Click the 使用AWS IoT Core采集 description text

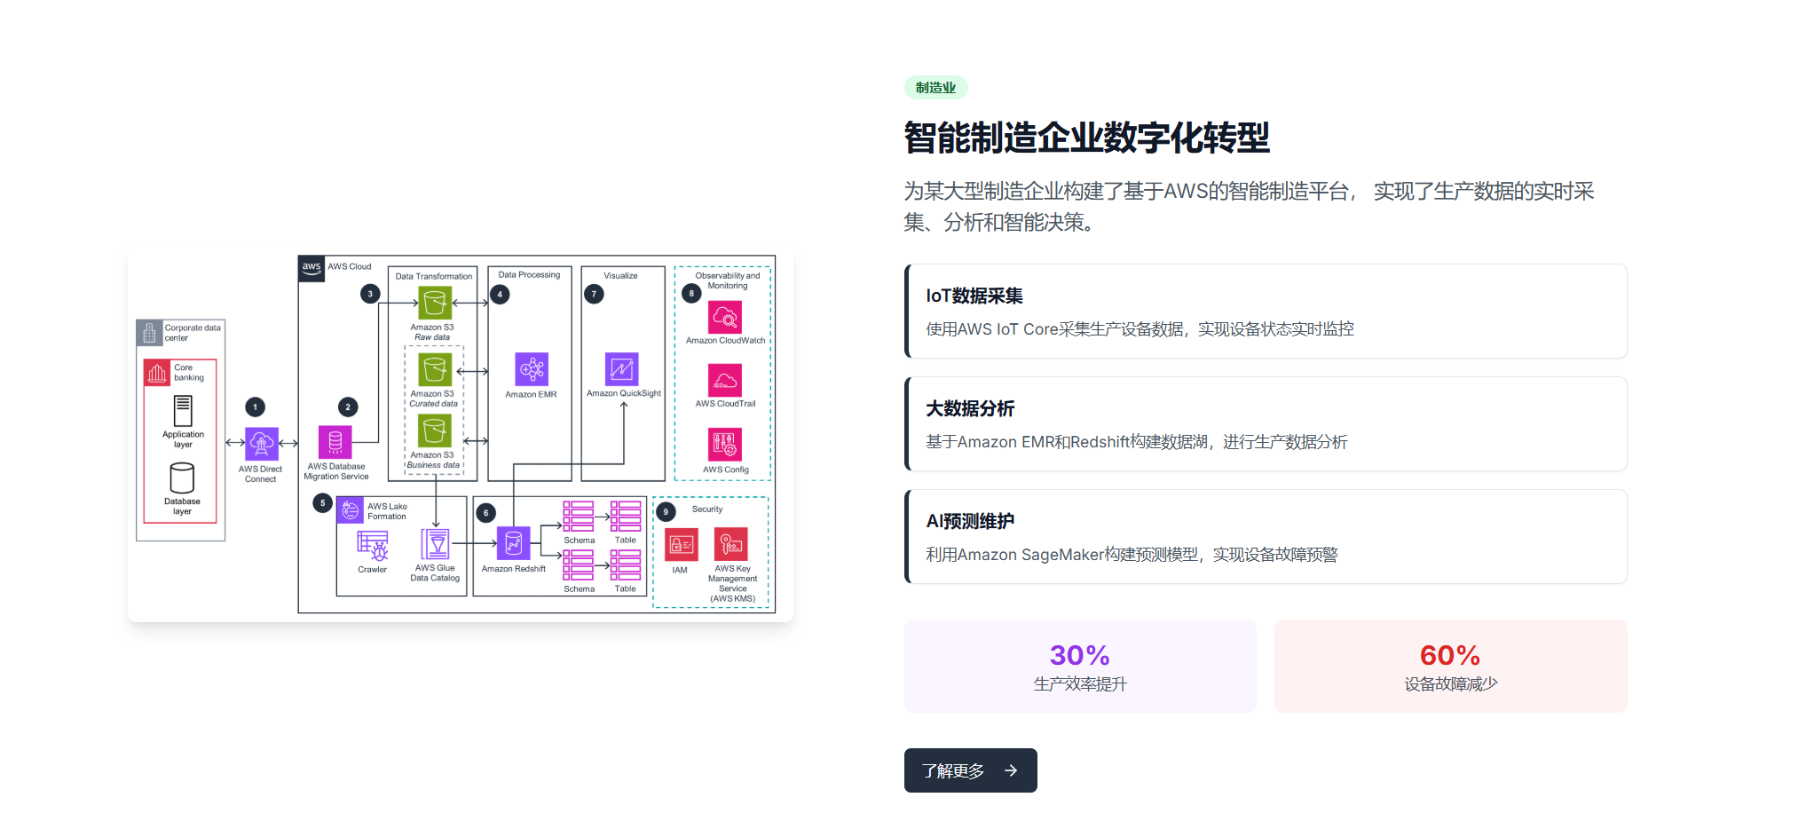click(x=1140, y=329)
